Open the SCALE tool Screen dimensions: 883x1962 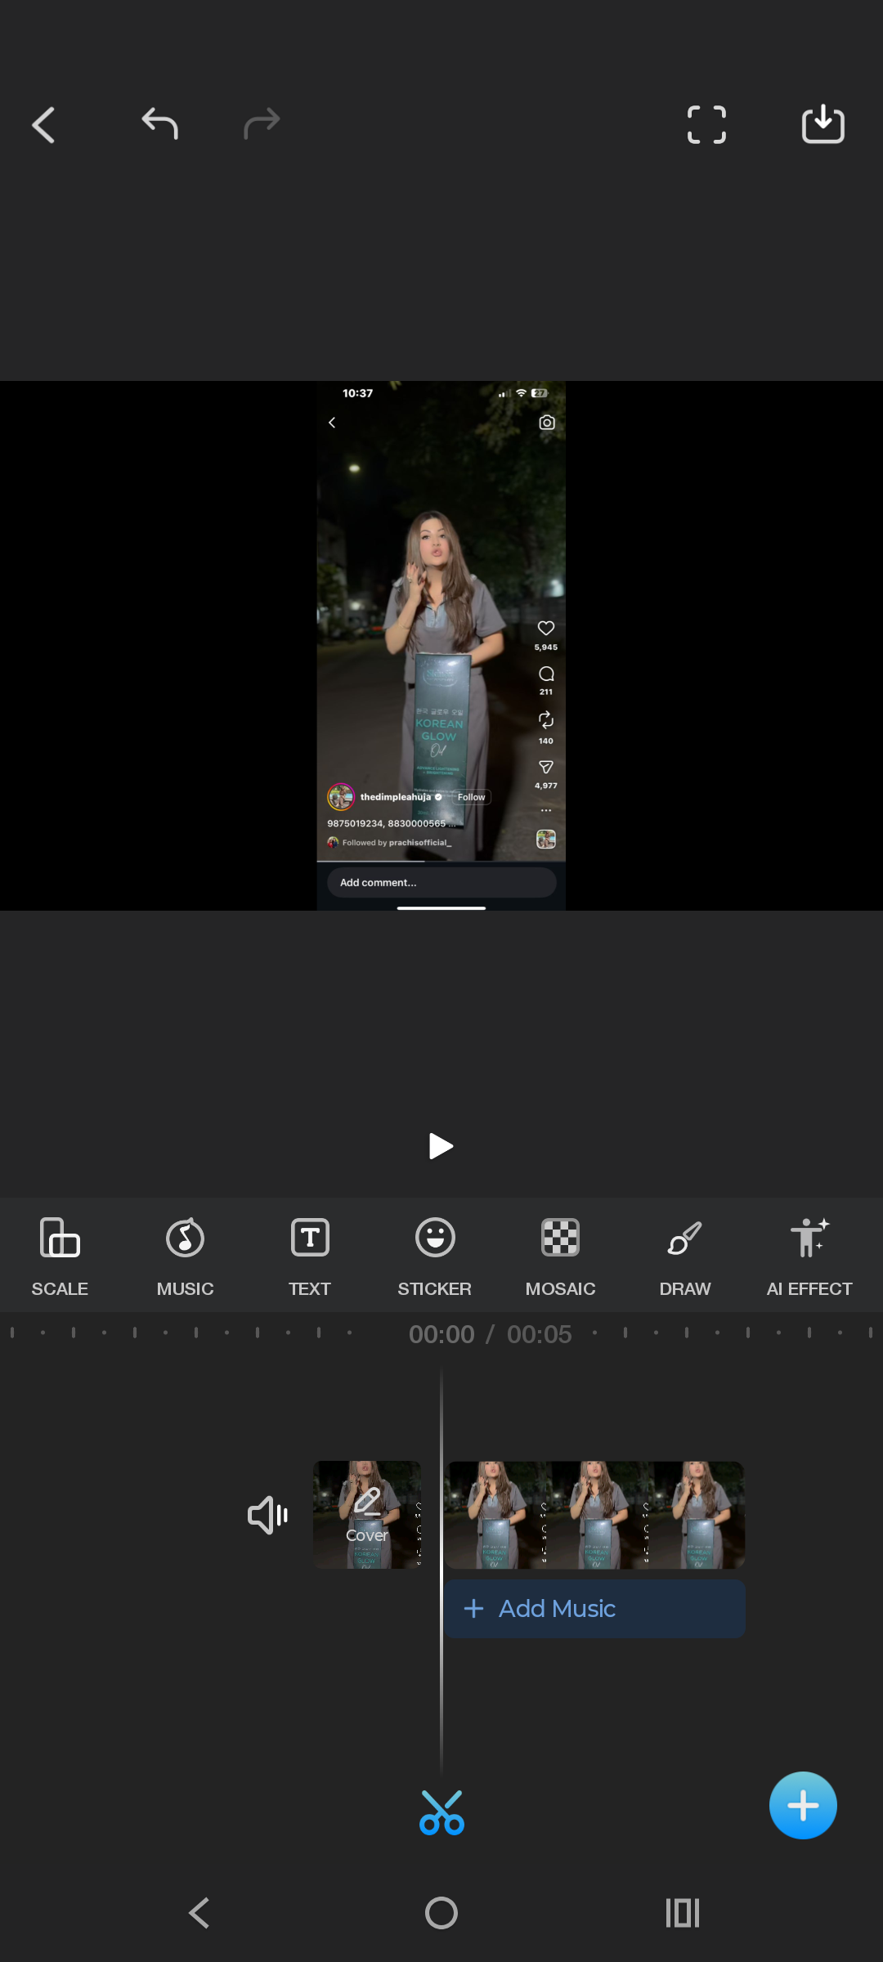(60, 1256)
